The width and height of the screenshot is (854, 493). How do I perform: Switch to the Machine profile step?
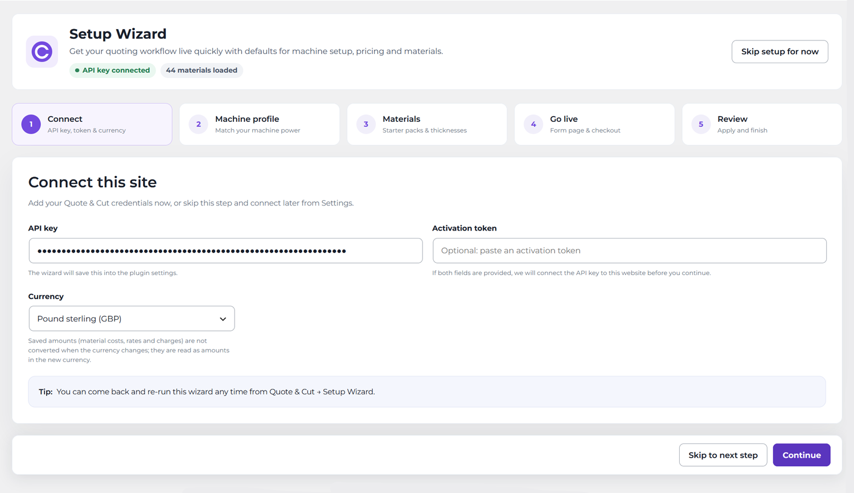click(260, 124)
